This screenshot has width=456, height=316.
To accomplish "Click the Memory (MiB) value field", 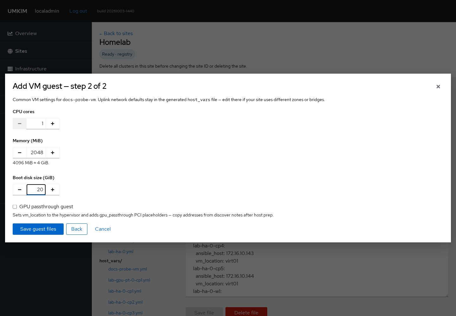I will pos(36,153).
